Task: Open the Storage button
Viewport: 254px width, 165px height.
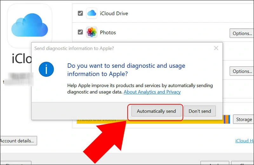Action: [244, 119]
